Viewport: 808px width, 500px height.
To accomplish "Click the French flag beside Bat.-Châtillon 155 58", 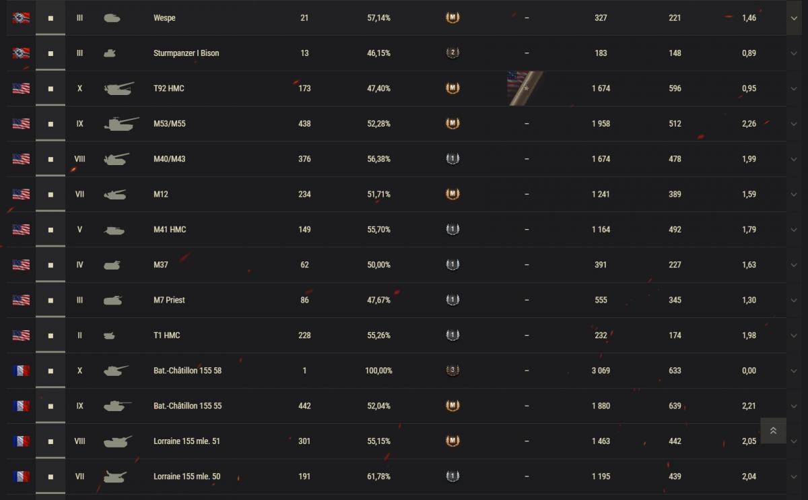I will click(x=21, y=371).
